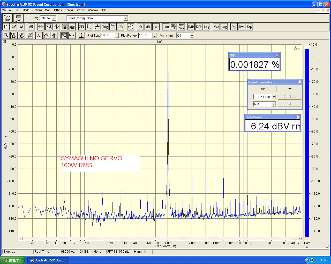Image resolution: width=331 pixels, height=264 pixels.
Task: Print the plot using the printer icon
Action: [x=31, y=27]
